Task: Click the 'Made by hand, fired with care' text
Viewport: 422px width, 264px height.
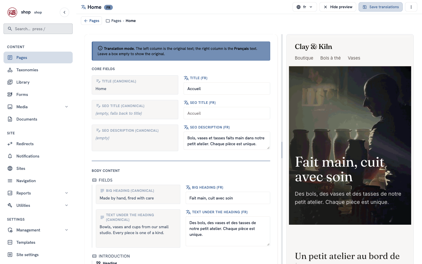Action: click(x=127, y=198)
